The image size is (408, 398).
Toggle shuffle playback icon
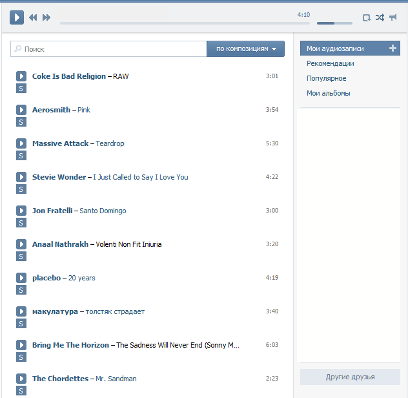(x=380, y=17)
